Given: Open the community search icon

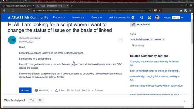Looking at the screenshot, I should [x=142, y=18].
